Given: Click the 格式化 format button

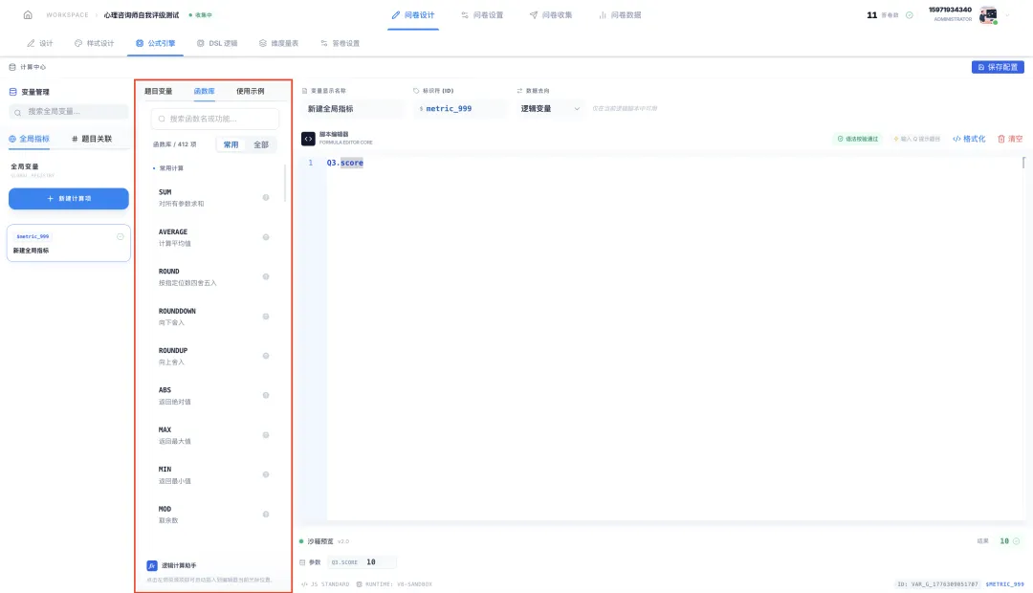Looking at the screenshot, I should click(969, 139).
